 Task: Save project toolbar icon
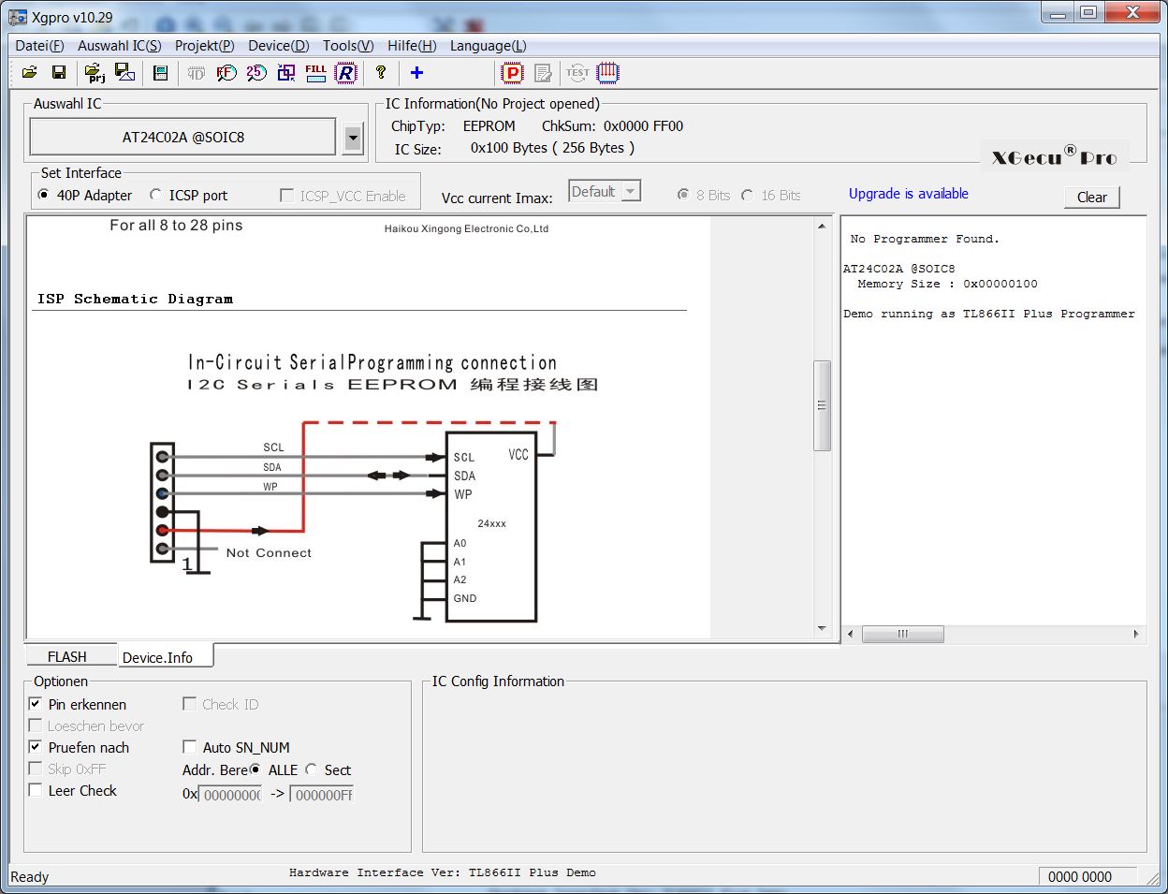[124, 72]
